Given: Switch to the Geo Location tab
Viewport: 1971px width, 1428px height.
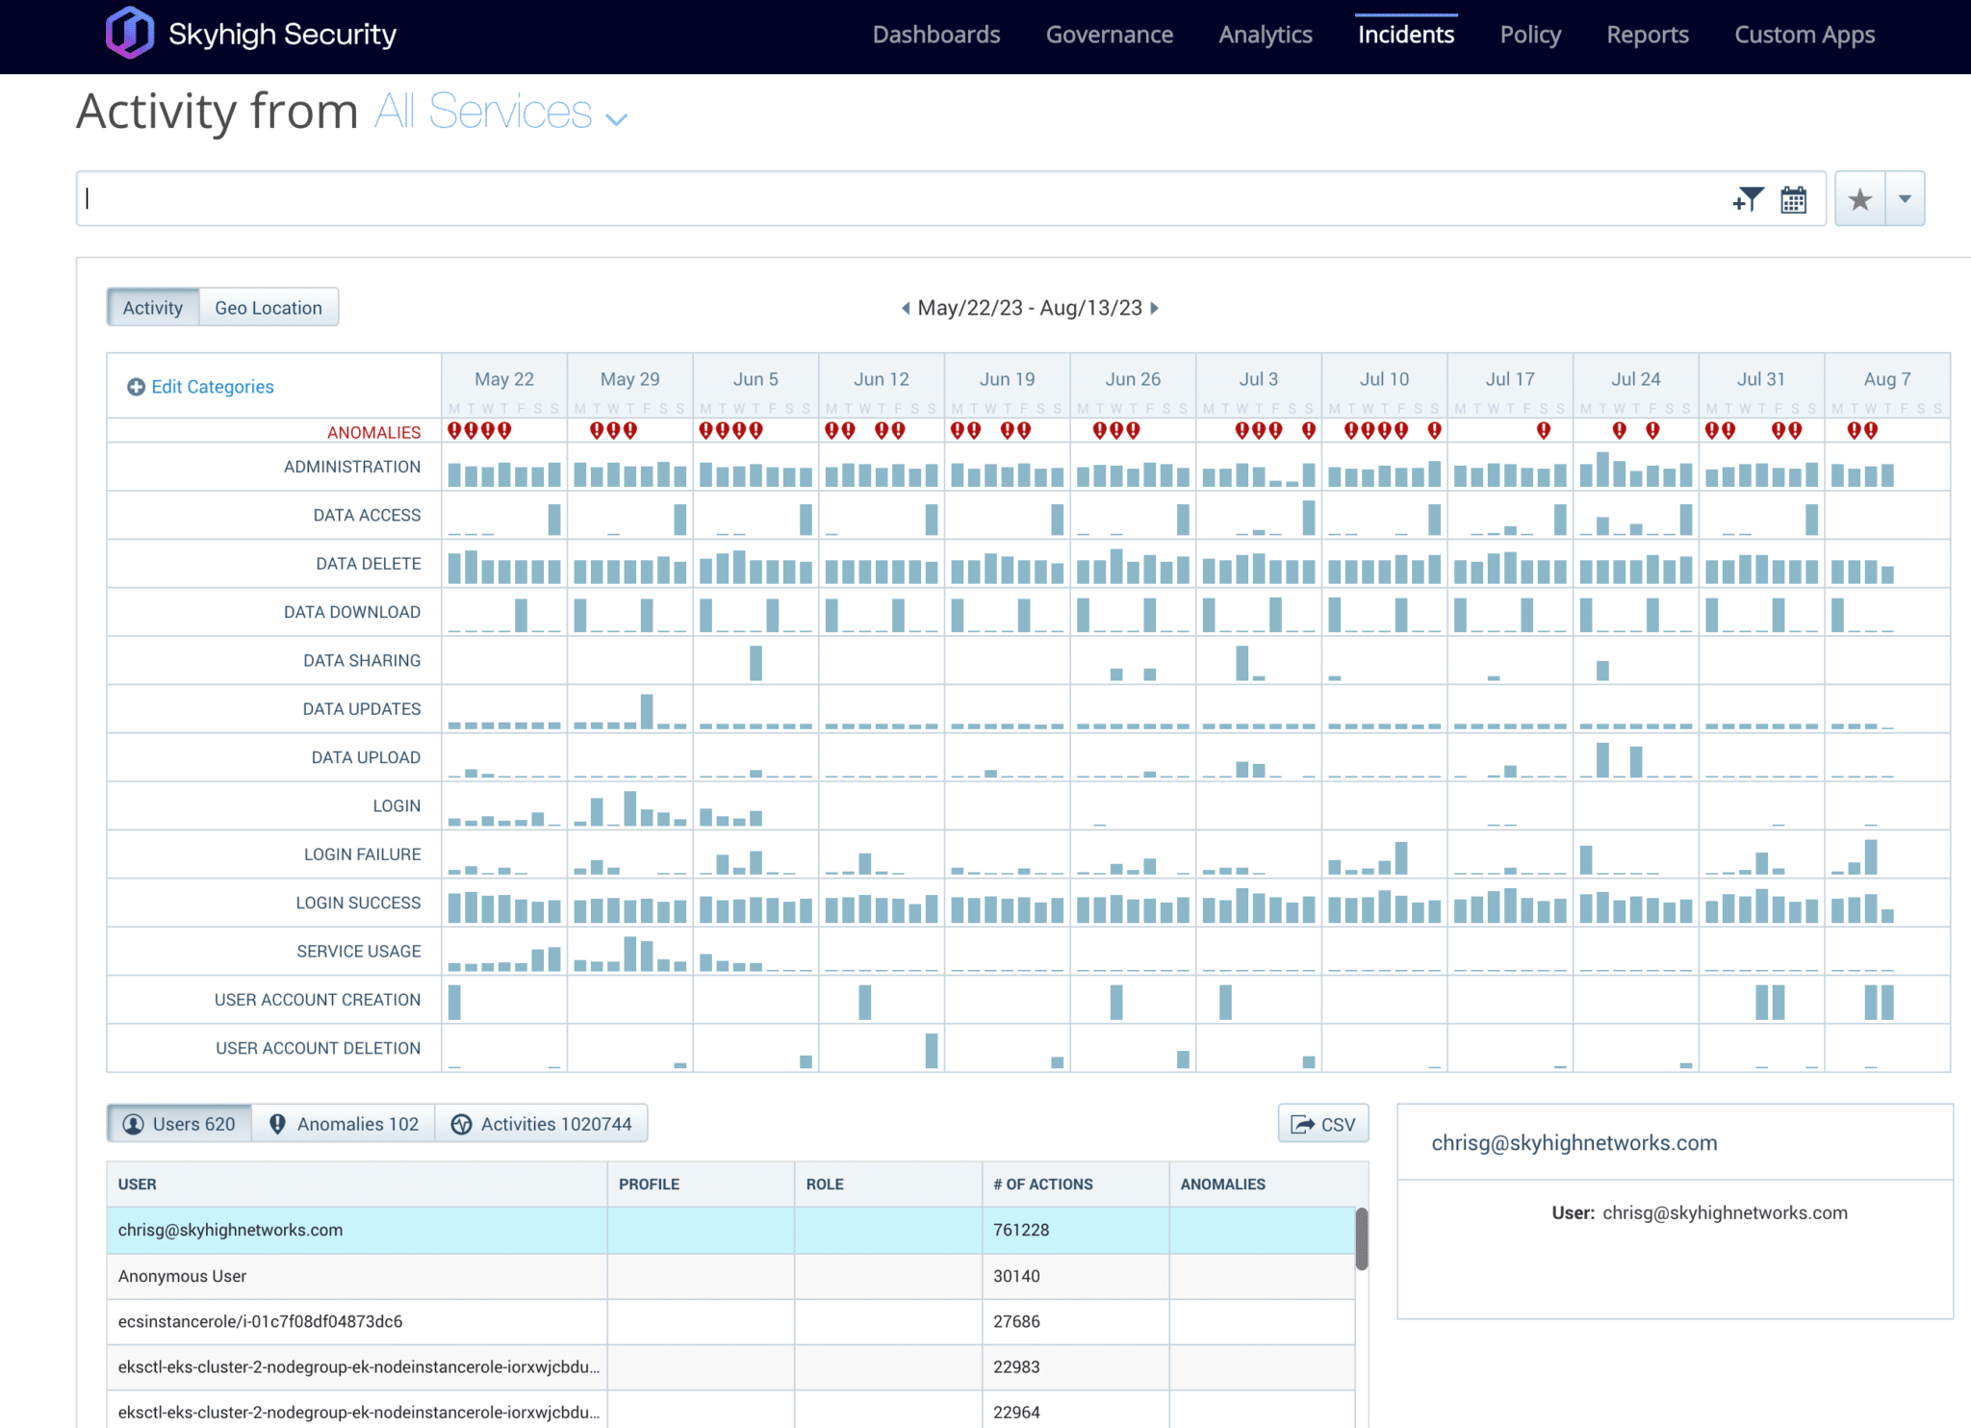Looking at the screenshot, I should [x=269, y=307].
